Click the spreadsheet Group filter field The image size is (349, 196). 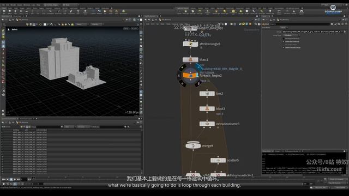[49, 127]
